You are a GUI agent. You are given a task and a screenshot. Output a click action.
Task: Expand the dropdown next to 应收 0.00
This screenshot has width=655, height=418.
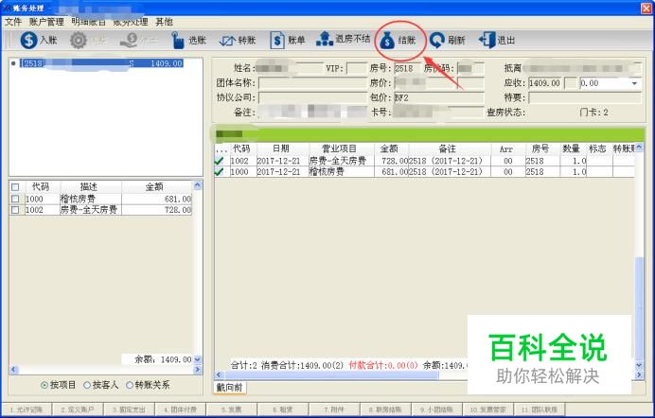634,83
